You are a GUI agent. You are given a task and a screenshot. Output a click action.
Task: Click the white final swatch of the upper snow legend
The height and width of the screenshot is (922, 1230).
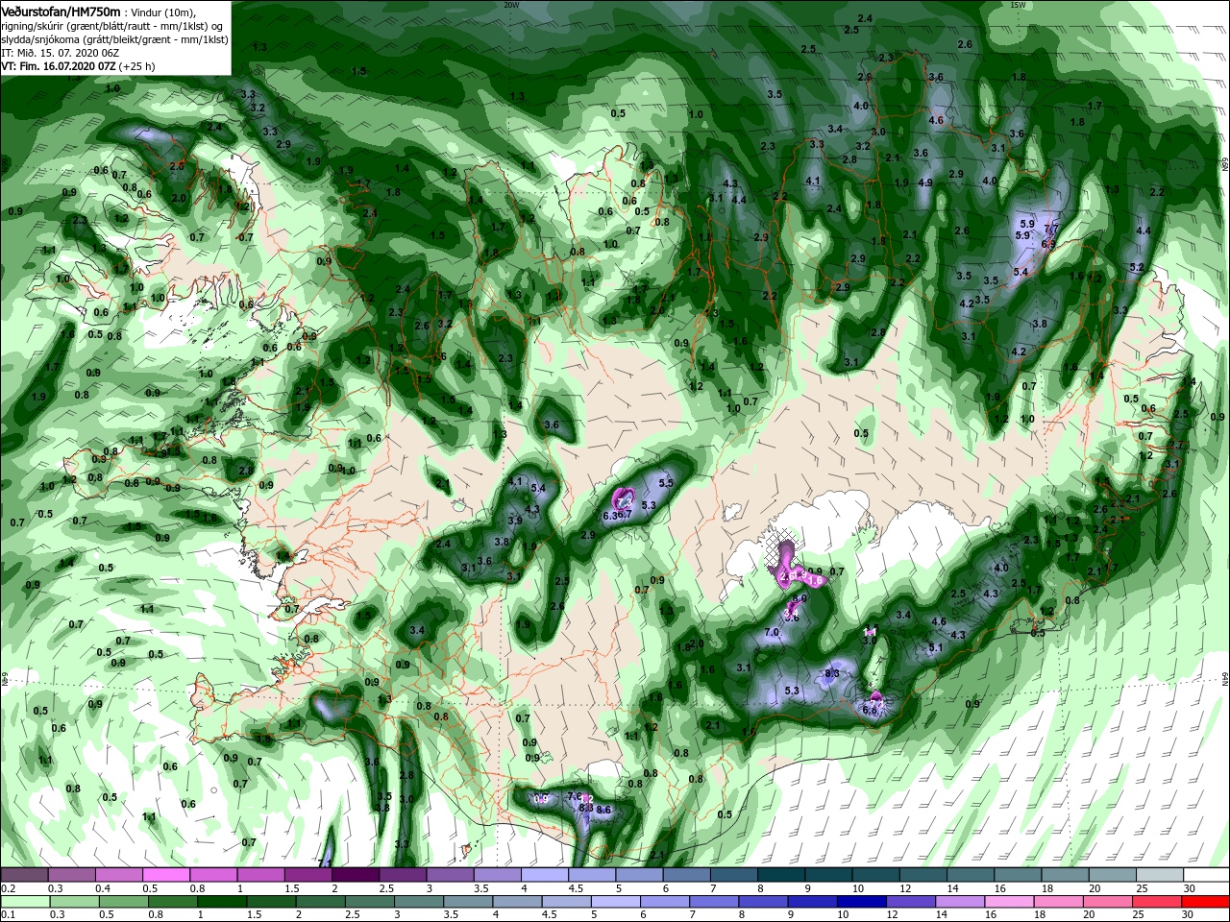coord(1206,875)
